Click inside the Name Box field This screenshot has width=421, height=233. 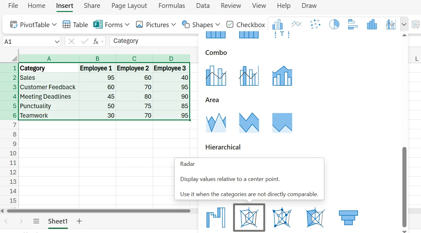coord(28,41)
